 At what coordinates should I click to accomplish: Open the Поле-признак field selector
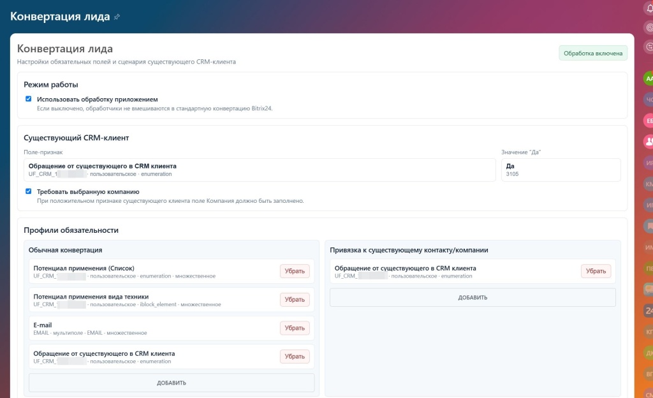[x=260, y=170]
